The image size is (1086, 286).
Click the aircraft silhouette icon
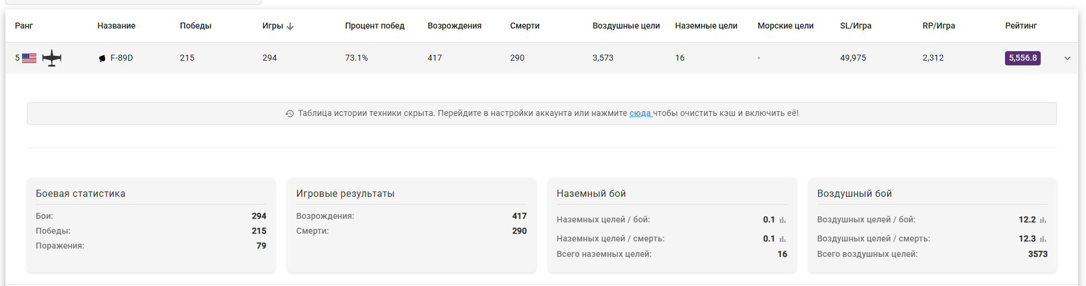(x=52, y=58)
